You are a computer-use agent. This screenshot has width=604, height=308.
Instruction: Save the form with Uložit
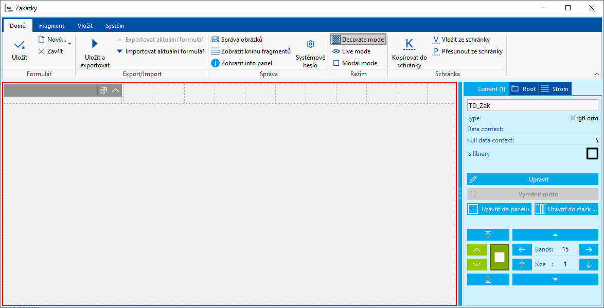19,50
